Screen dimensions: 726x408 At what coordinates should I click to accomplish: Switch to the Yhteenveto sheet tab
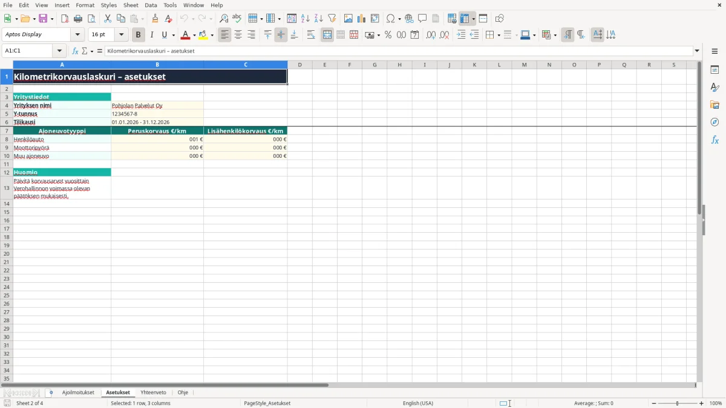(153, 393)
